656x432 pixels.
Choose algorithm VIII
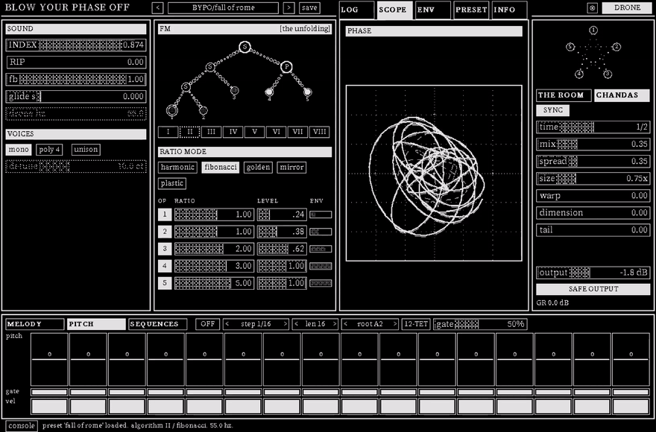point(319,132)
